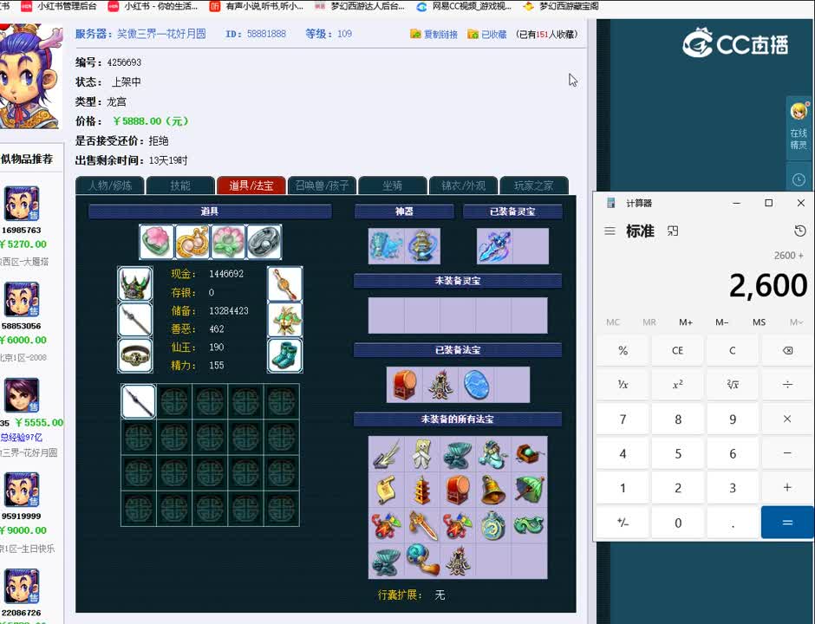Click the golden earring accessory item
815x624 pixels.
click(x=192, y=242)
